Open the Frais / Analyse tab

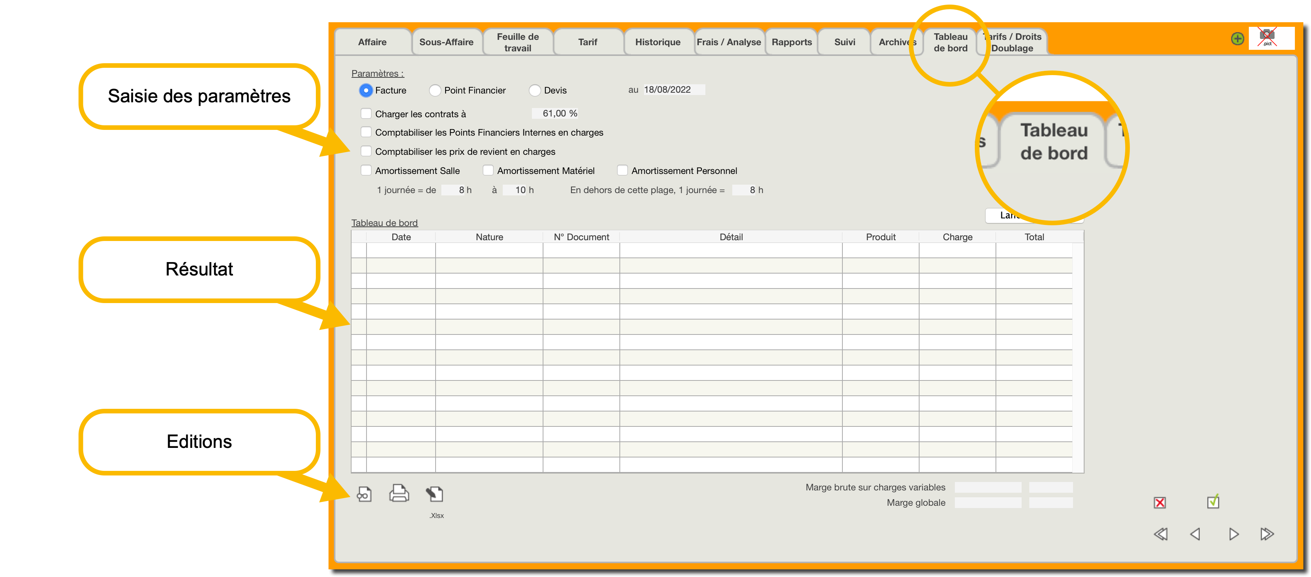[728, 42]
